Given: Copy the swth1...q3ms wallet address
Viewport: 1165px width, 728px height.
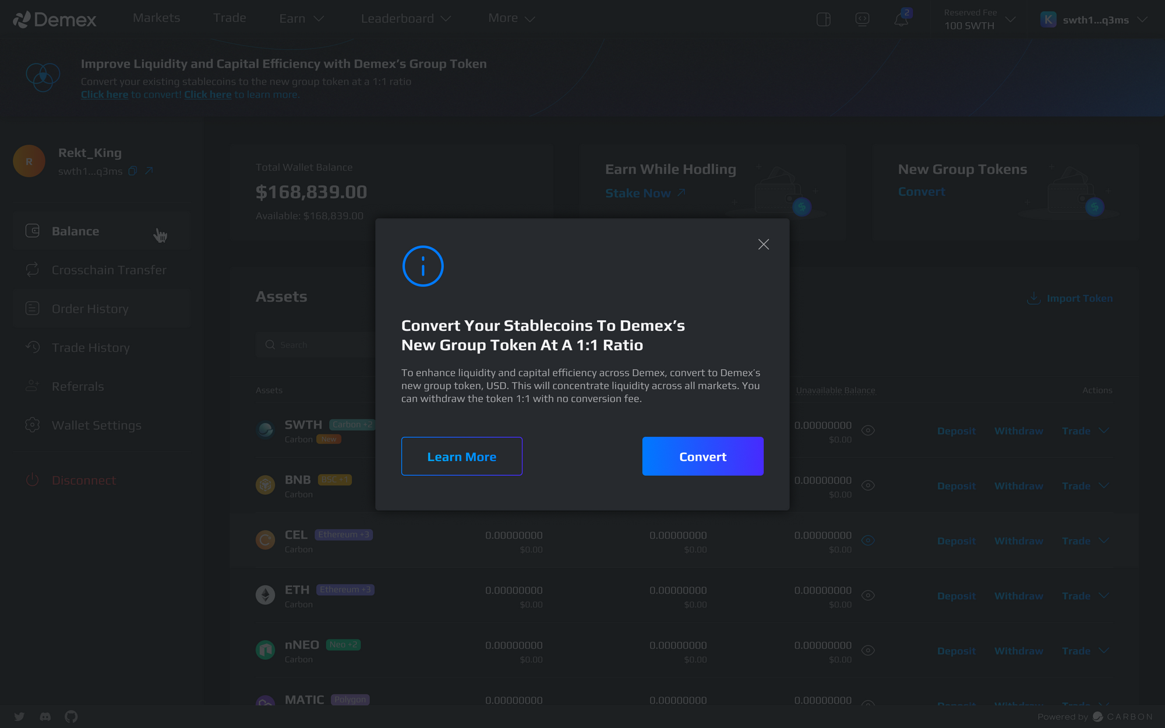Looking at the screenshot, I should (x=133, y=171).
